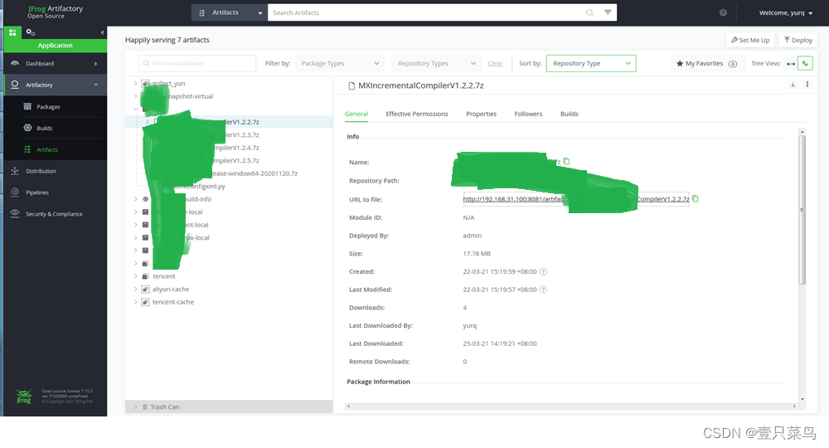
Task: Switch tree view to hierarchical tree mode
Action: coord(805,64)
